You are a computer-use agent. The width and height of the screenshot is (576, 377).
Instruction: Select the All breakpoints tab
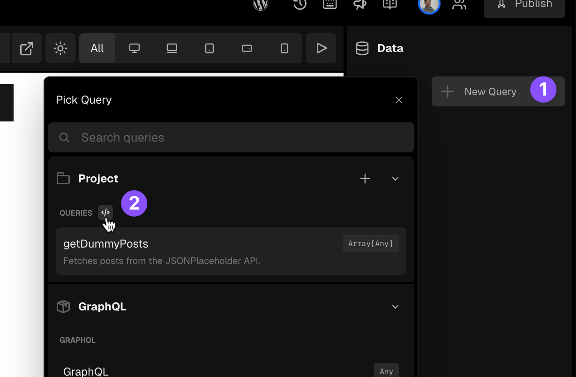click(x=97, y=48)
